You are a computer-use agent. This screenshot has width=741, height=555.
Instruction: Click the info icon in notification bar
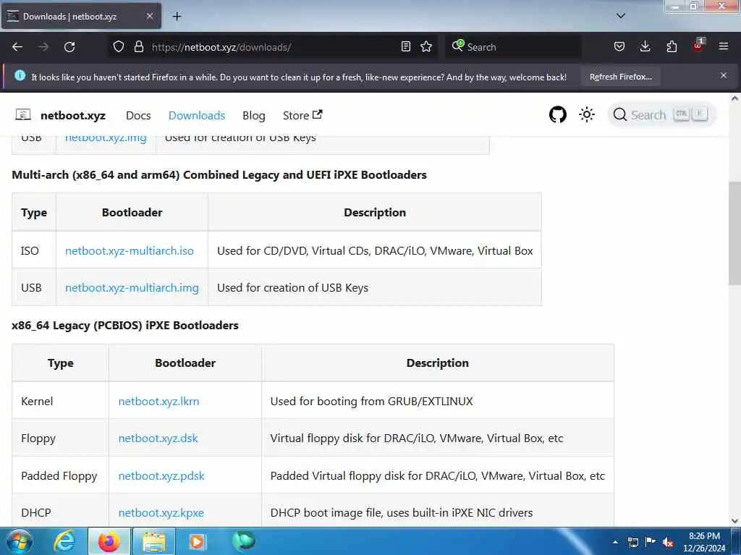20,76
